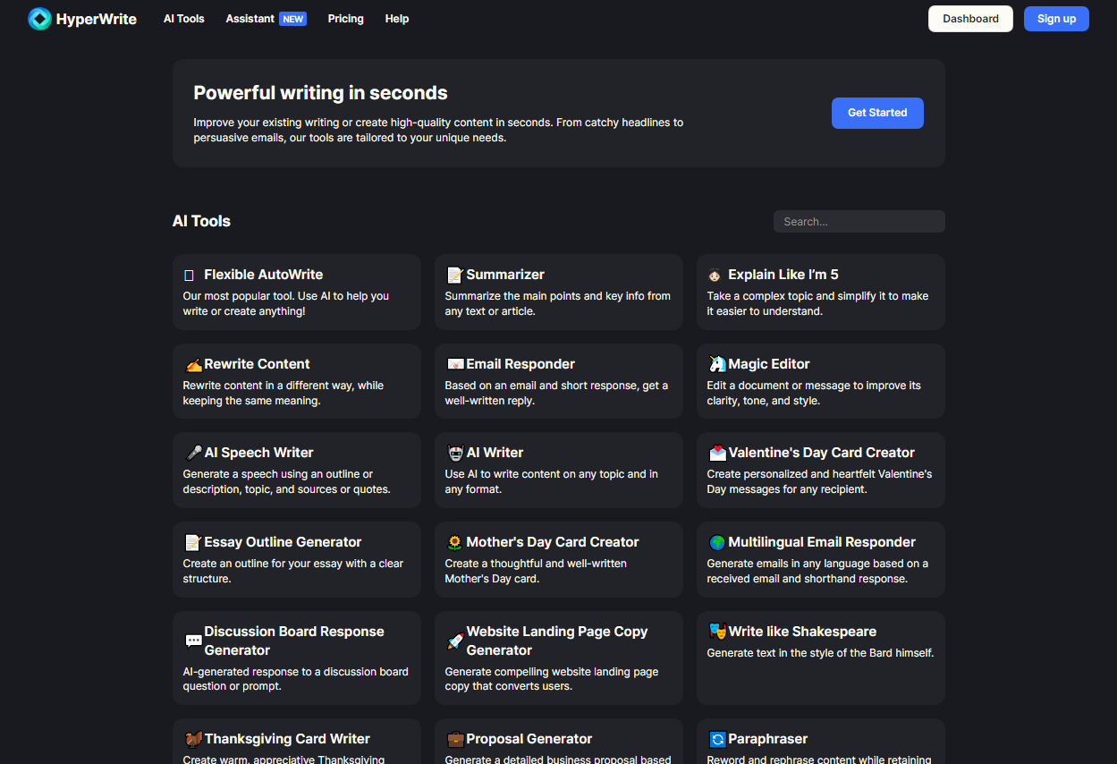Click 'Edit a document or message' description
Image resolution: width=1117 pixels, height=764 pixels.
(x=814, y=393)
